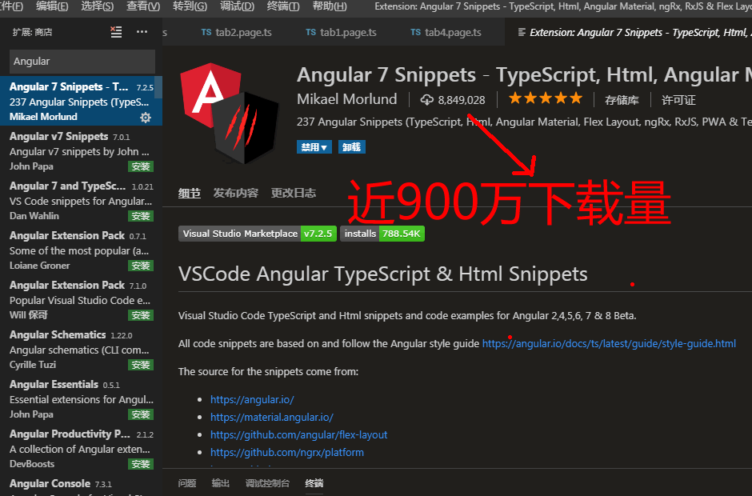The image size is (752, 496).
Task: Select Angular Essentials list entry
Action: click(81, 398)
